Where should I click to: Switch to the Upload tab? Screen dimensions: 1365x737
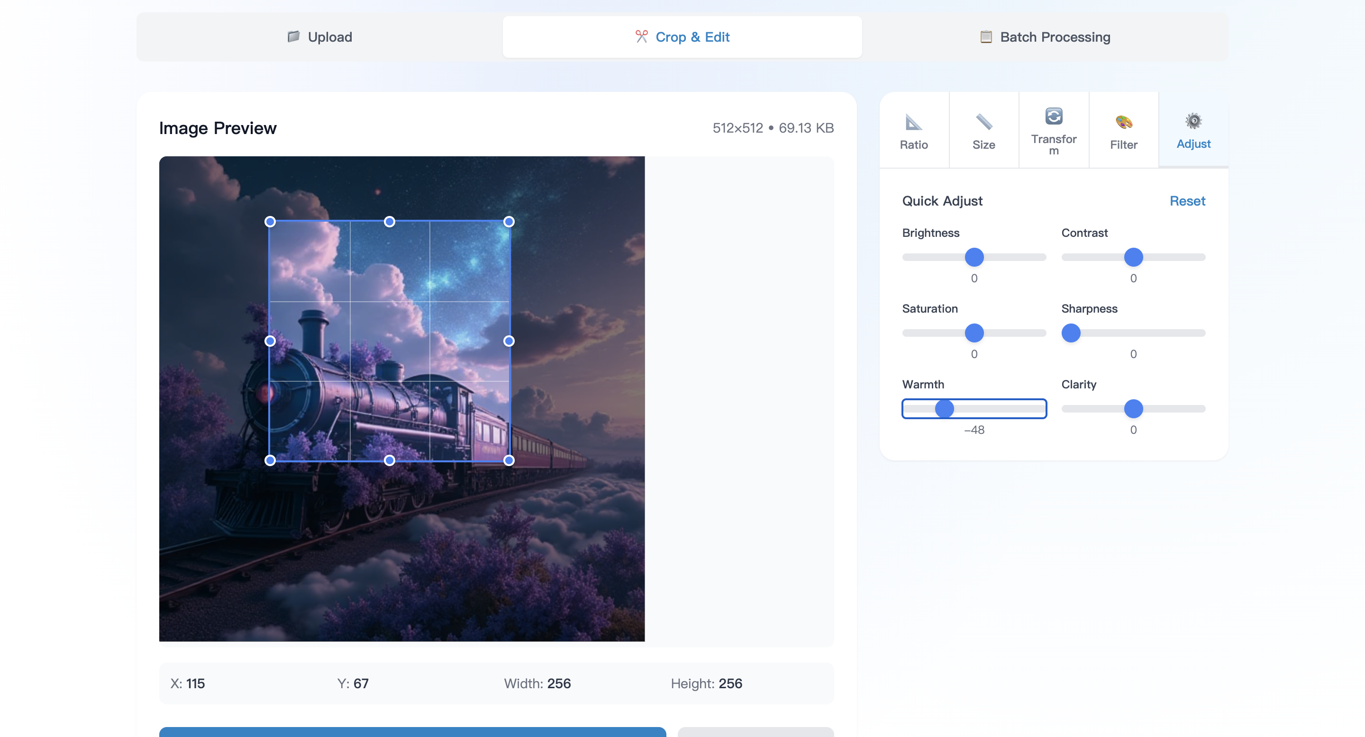pyautogui.click(x=318, y=36)
